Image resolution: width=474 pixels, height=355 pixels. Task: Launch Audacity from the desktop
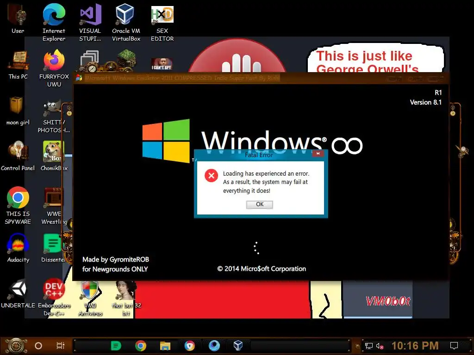coord(18,248)
